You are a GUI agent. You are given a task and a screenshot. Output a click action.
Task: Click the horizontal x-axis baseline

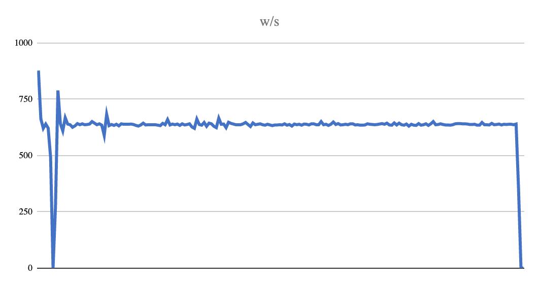(281, 268)
